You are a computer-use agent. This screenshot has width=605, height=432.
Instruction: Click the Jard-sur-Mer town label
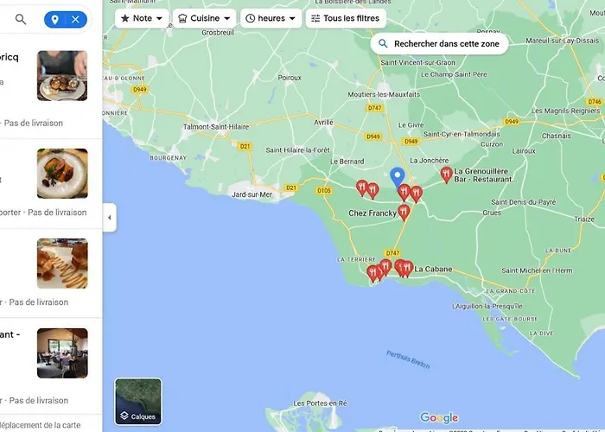click(x=252, y=195)
